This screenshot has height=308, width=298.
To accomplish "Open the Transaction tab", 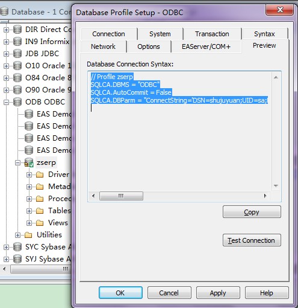I will 212,34.
